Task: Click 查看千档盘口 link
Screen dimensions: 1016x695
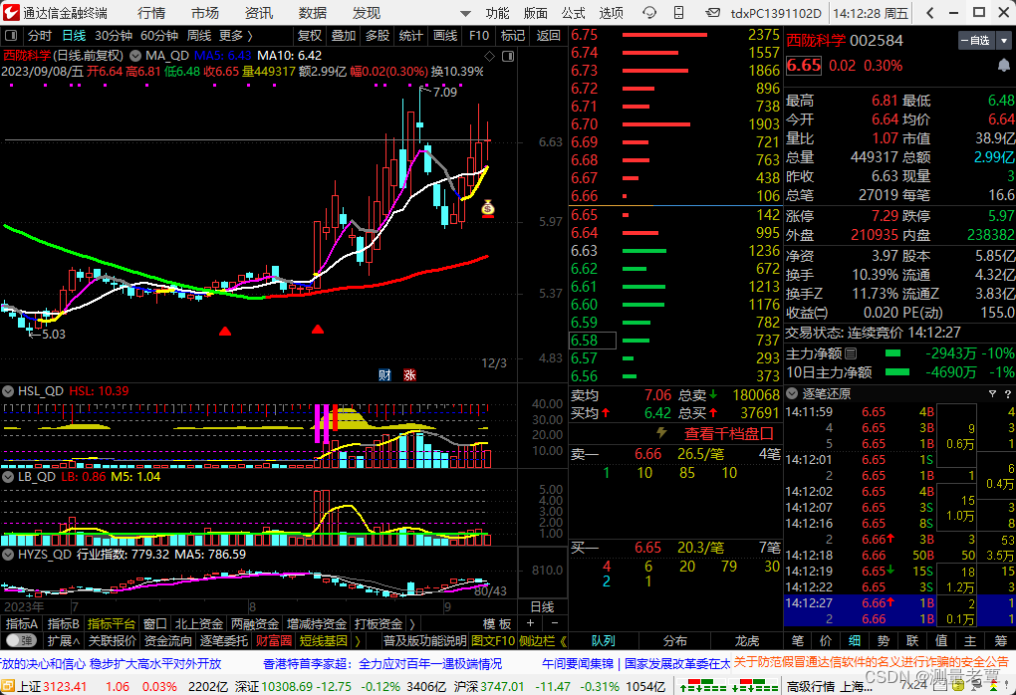Action: (x=729, y=433)
